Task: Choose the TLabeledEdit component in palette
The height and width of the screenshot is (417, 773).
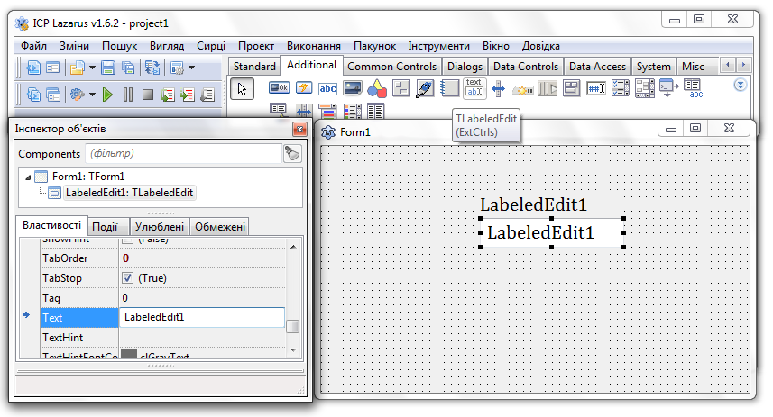Action: click(474, 87)
